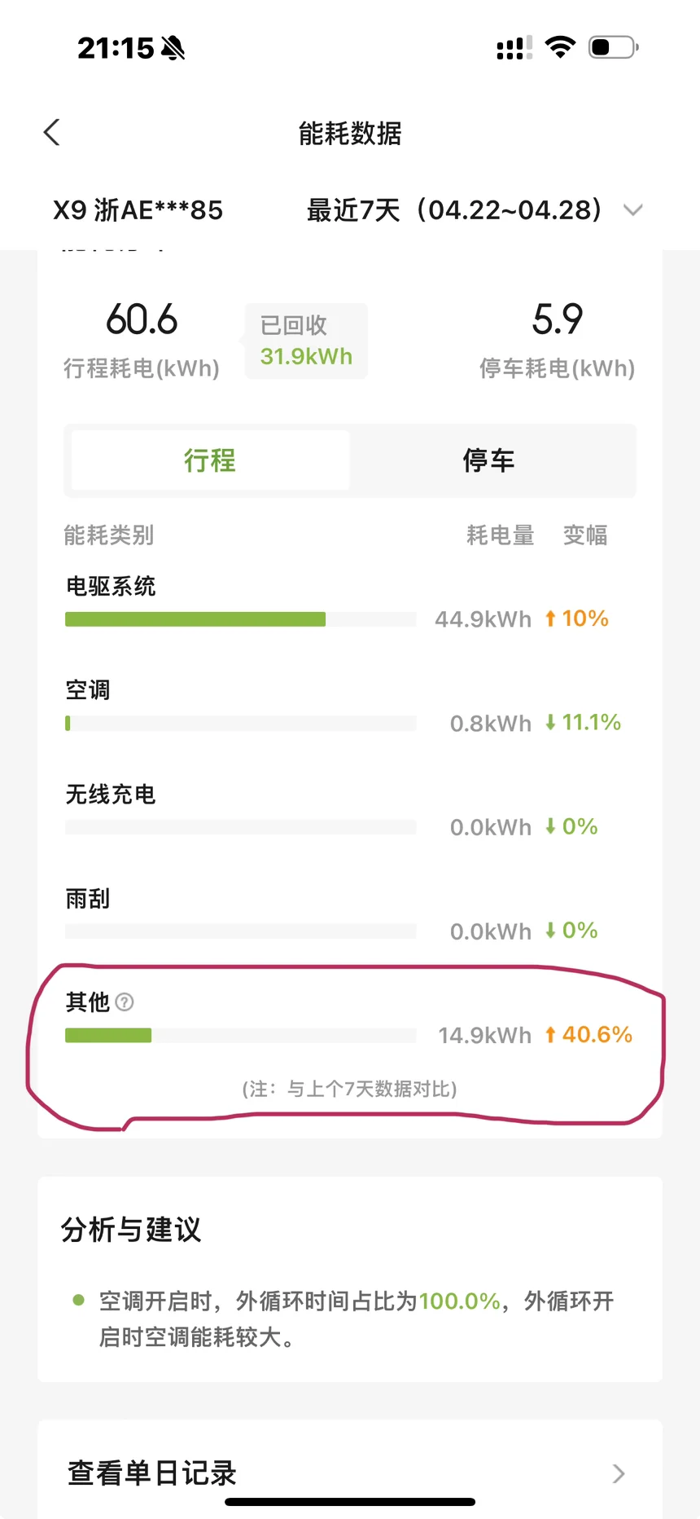
Task: Open 查看单日记录 chevron arrow
Action: coord(619,1473)
